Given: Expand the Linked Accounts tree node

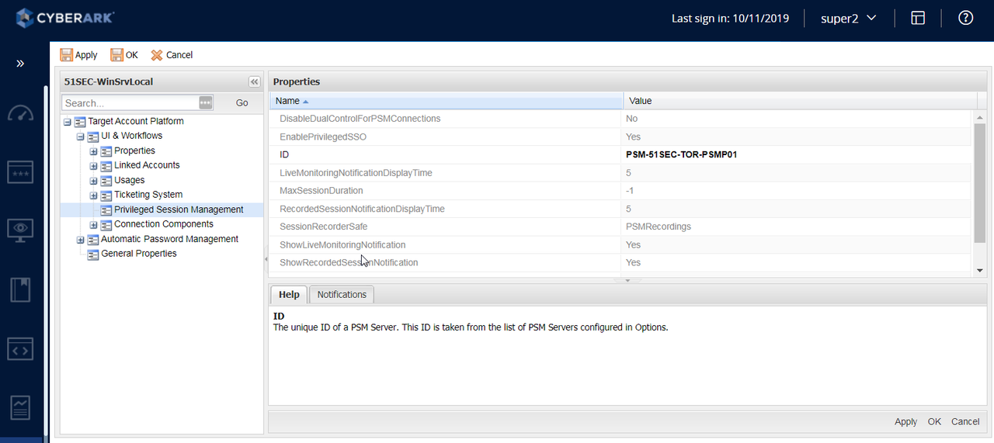Looking at the screenshot, I should click(94, 166).
